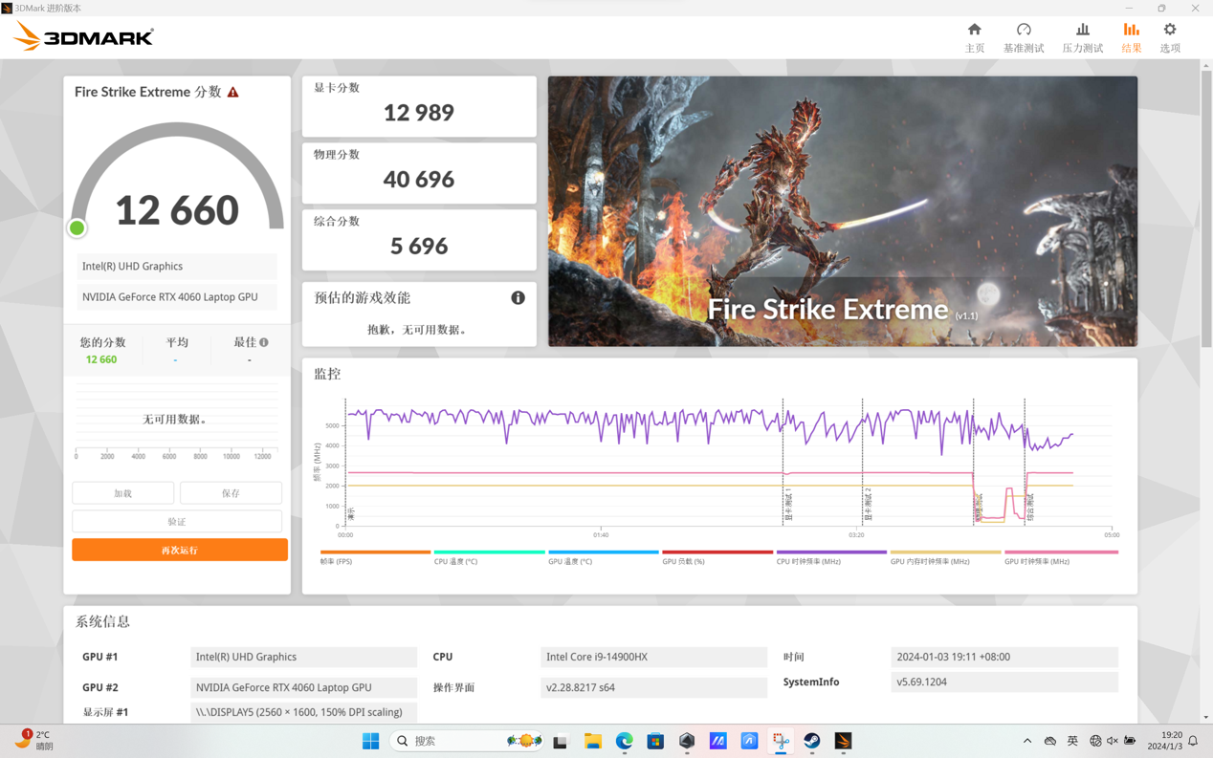Screen dimensions: 1213x758
Task: Toggle the orange FPS legend swatch
Action: (x=375, y=552)
